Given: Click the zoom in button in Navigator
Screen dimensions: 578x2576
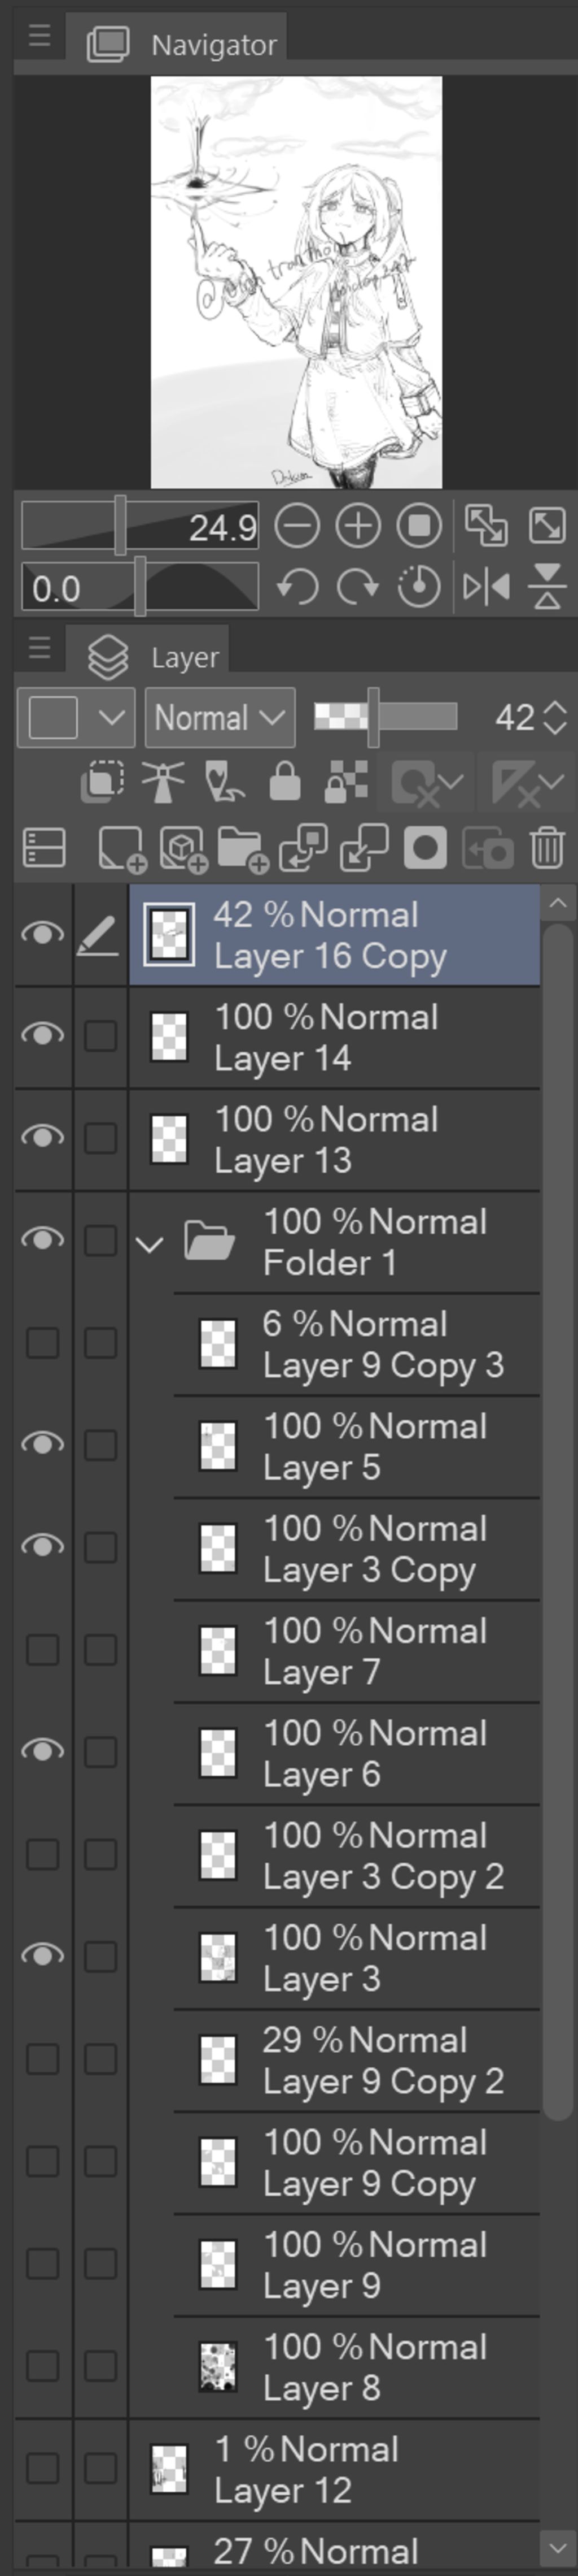Looking at the screenshot, I should point(357,526).
